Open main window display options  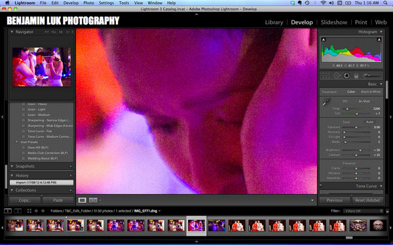pyautogui.click(x=8, y=211)
